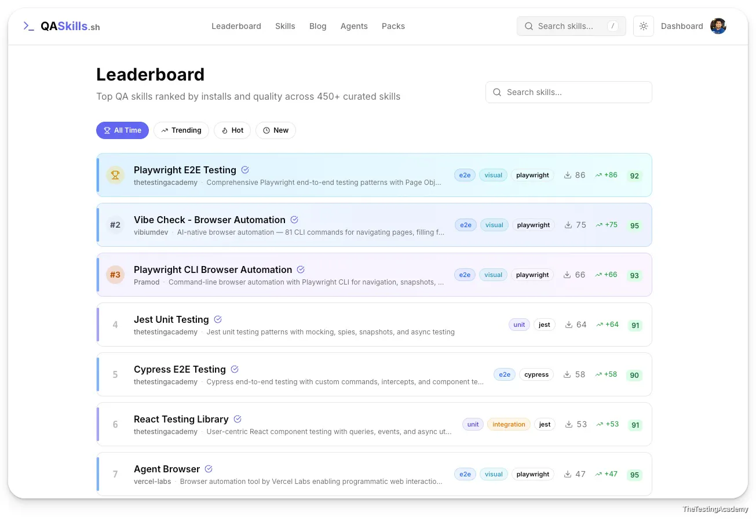Open the Dashboard link
Image resolution: width=756 pixels, height=521 pixels.
pos(682,26)
